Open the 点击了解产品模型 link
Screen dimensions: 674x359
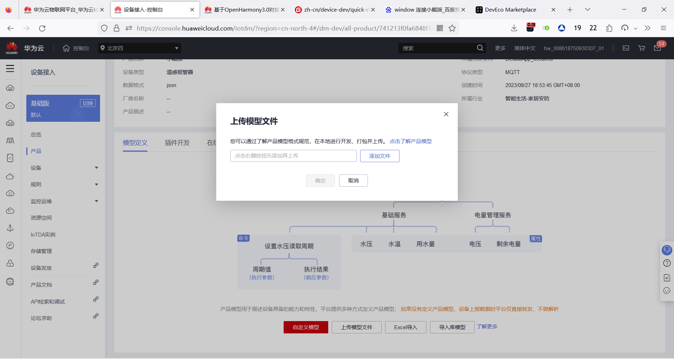tap(411, 141)
